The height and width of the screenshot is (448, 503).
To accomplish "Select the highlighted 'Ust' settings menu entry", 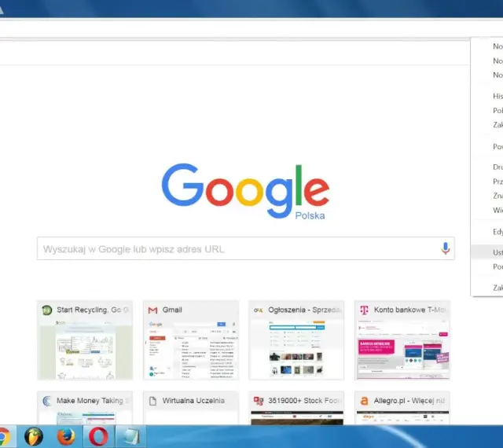I will coord(487,252).
